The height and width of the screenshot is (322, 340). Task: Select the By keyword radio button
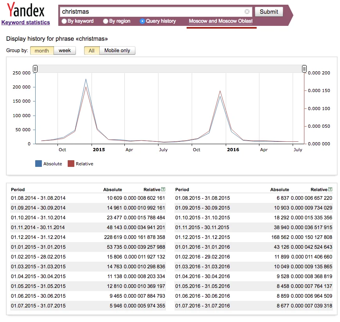click(x=64, y=21)
